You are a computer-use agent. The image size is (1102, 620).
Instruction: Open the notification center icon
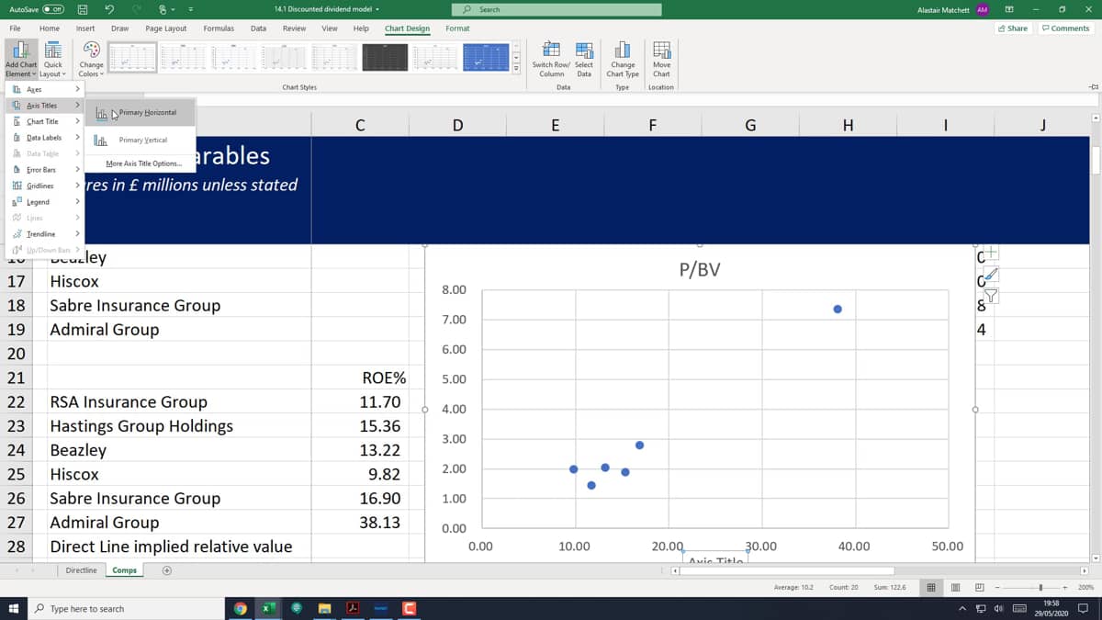[1083, 608]
